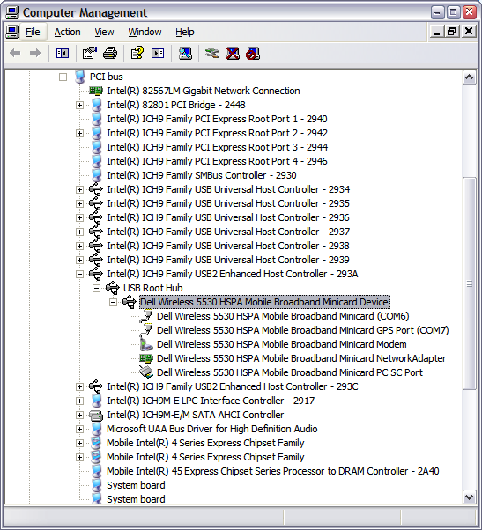Click the Computer Management menu bar system icon
Screen dimensions: 482x530
point(12,32)
